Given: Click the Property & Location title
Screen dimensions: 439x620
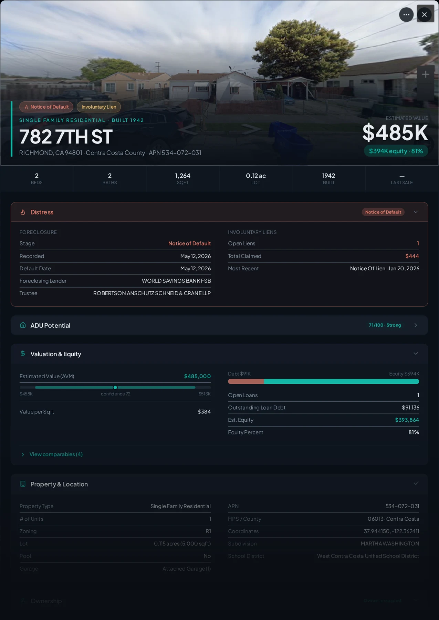Looking at the screenshot, I should pyautogui.click(x=59, y=484).
